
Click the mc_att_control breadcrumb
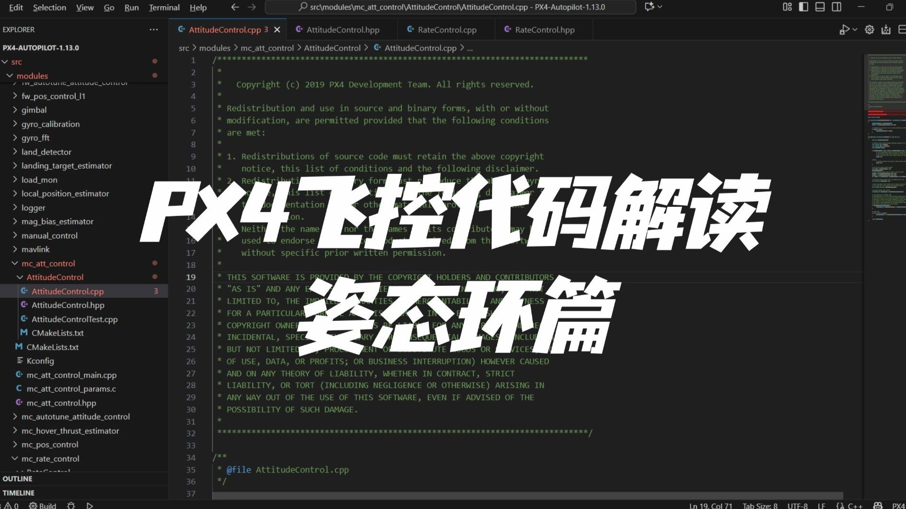coord(267,48)
